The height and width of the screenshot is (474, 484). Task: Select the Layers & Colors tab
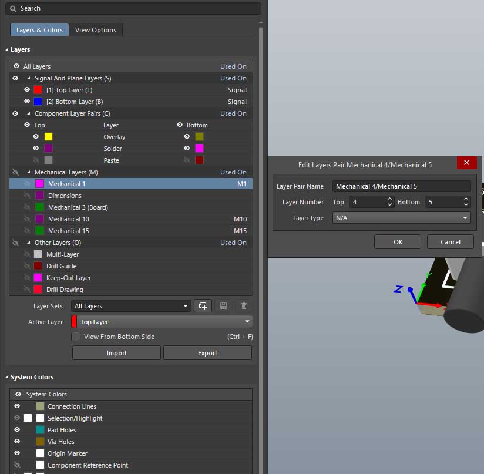click(x=39, y=30)
